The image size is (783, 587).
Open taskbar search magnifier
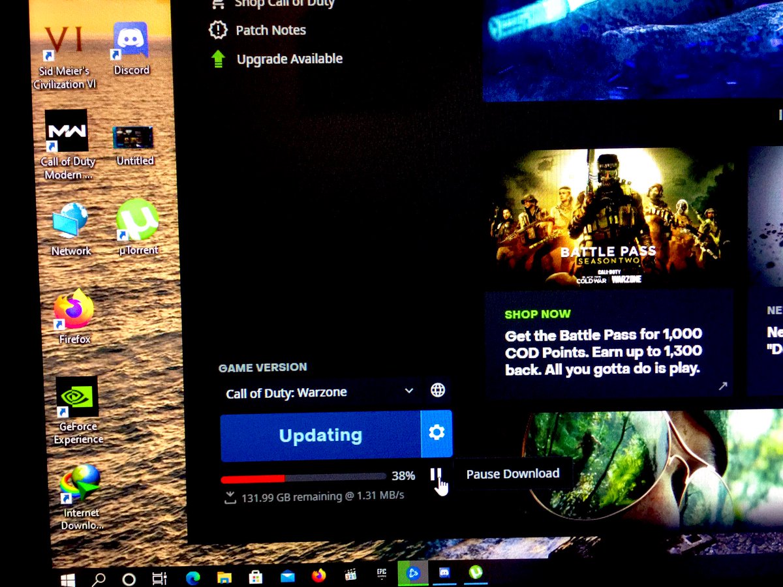tap(99, 579)
